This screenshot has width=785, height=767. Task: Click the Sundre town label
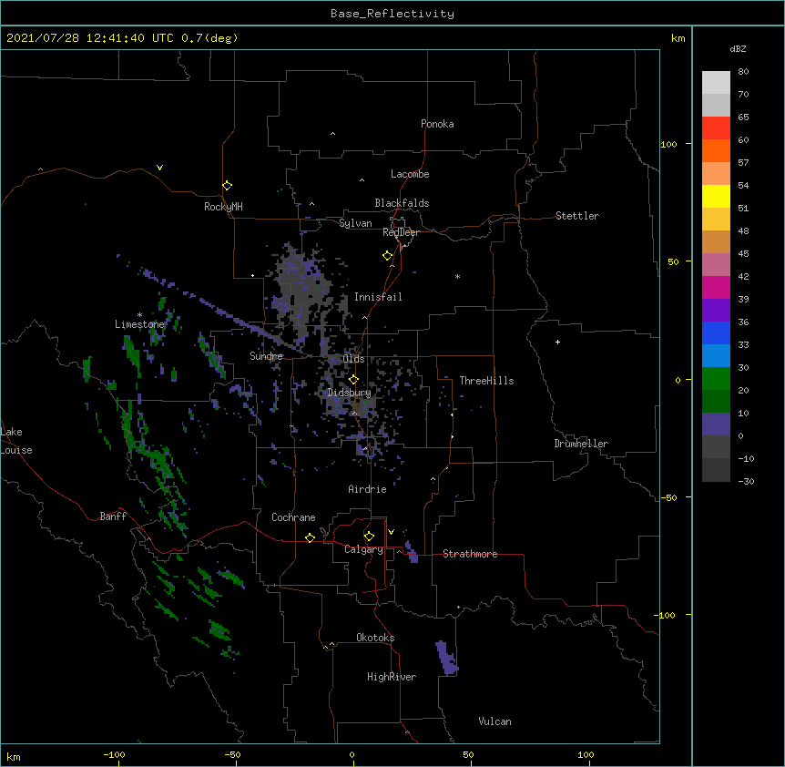266,356
